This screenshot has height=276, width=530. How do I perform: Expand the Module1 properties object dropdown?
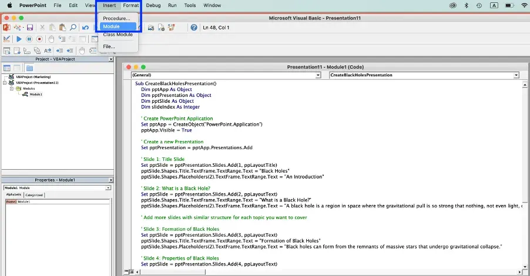[x=108, y=188]
